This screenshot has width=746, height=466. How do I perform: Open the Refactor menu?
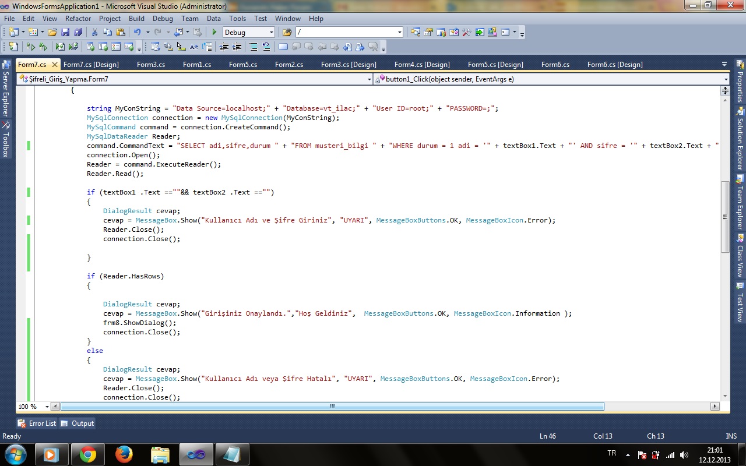pos(78,19)
